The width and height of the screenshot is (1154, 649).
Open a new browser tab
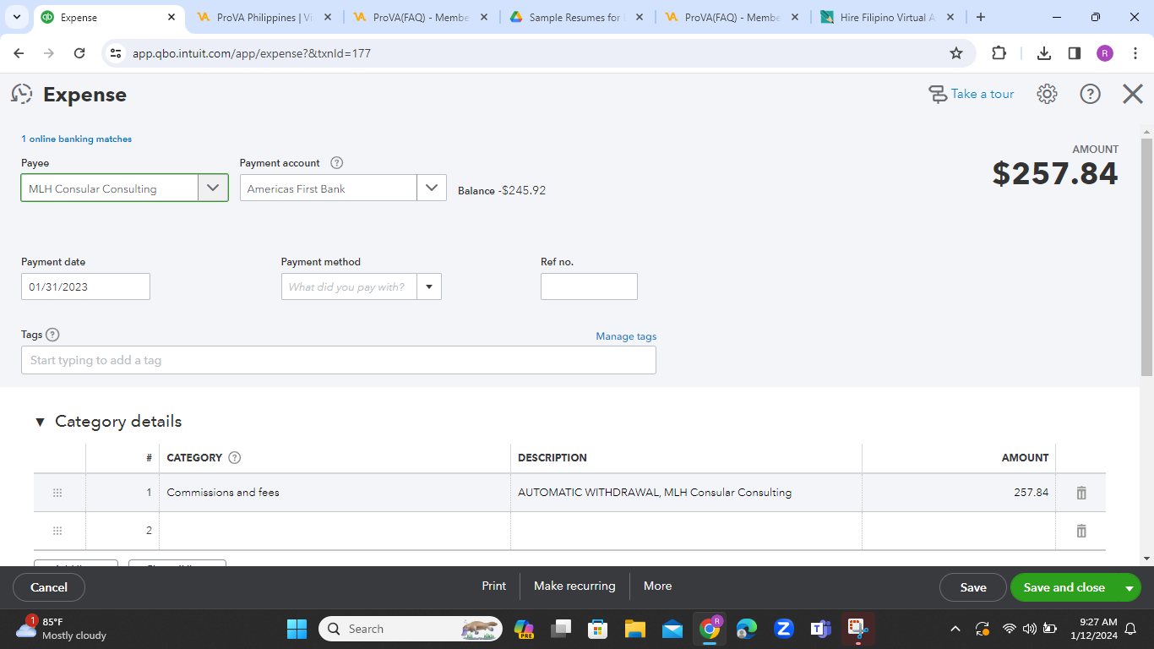point(980,17)
